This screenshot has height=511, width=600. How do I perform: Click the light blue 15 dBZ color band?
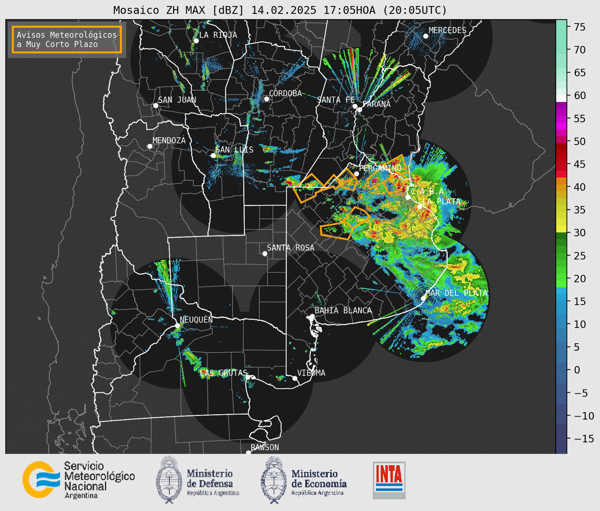561,301
